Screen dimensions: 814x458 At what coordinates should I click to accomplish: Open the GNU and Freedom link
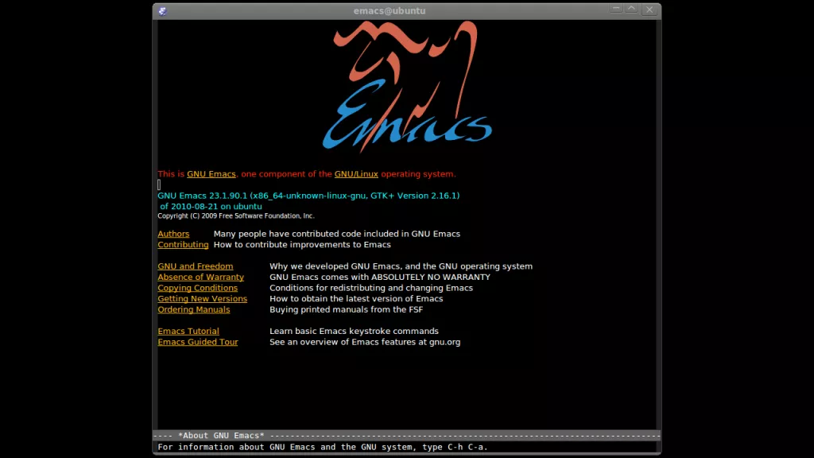(x=196, y=266)
